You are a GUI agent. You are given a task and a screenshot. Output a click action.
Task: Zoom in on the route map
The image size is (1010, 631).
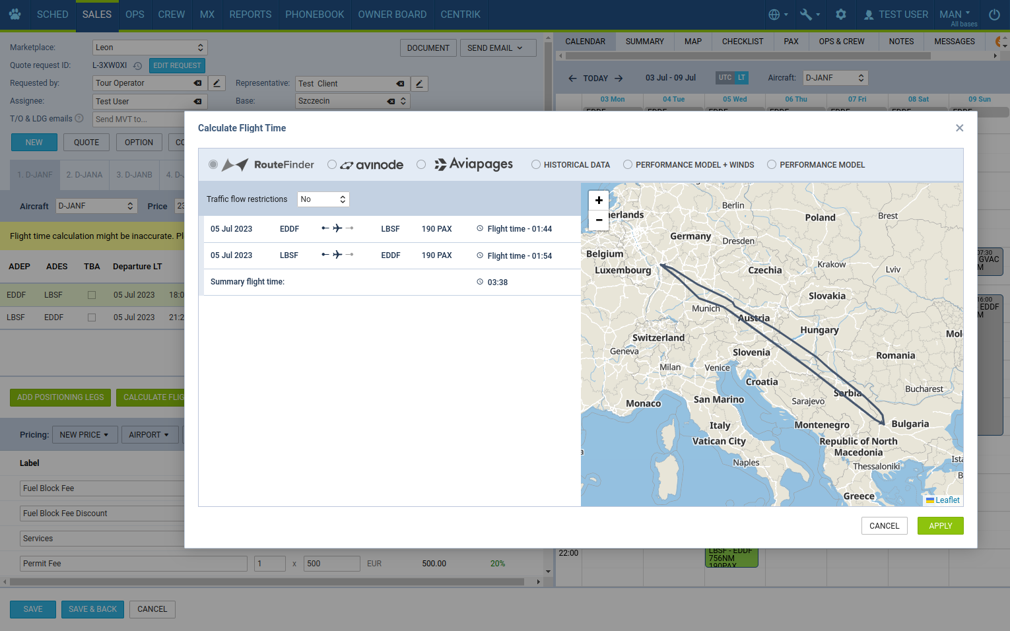(599, 201)
